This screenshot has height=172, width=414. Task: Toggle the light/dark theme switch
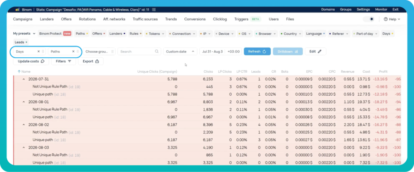[370, 19]
